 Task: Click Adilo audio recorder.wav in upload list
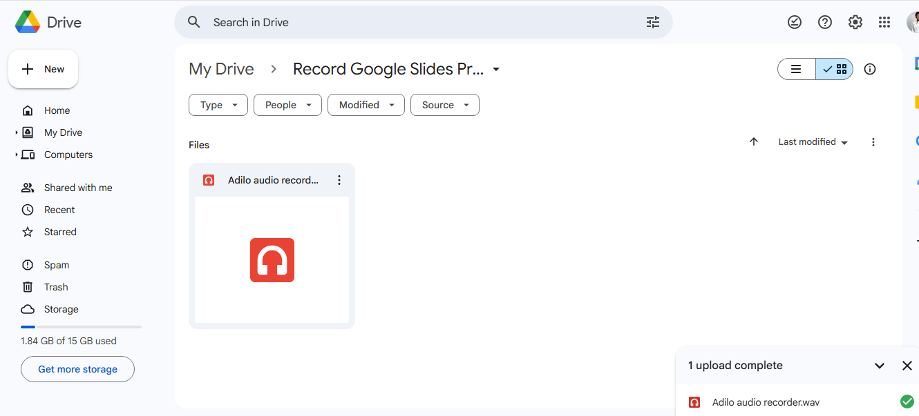click(x=766, y=402)
